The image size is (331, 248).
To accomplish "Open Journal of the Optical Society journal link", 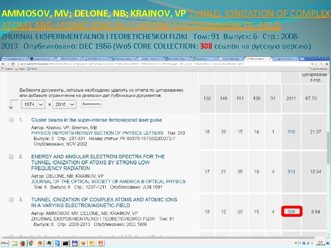I will click(x=108, y=181).
